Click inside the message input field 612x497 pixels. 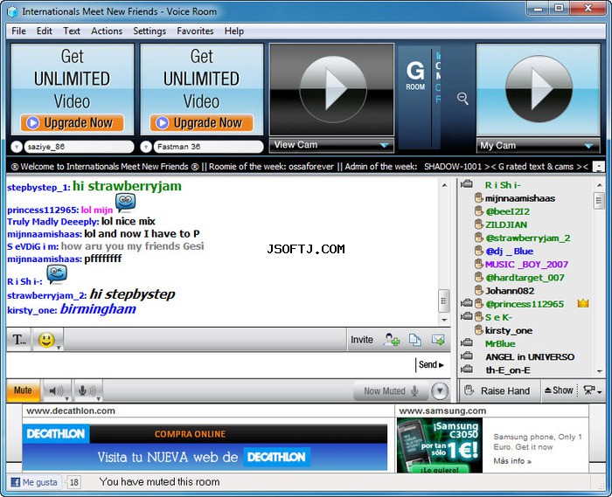pos(210,365)
